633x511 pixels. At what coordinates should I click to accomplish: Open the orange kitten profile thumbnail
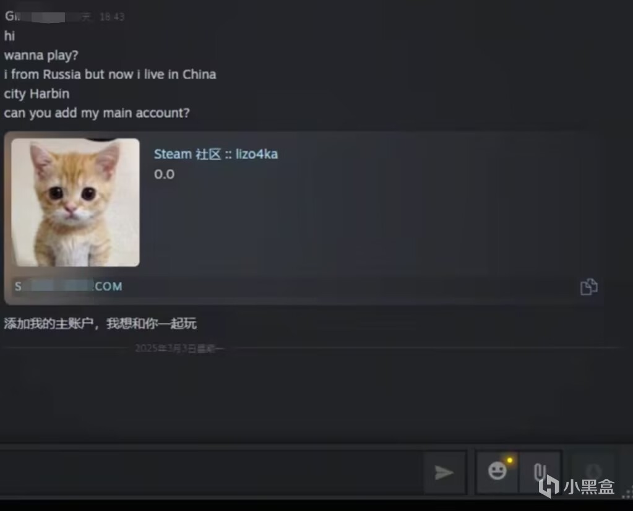coord(75,202)
